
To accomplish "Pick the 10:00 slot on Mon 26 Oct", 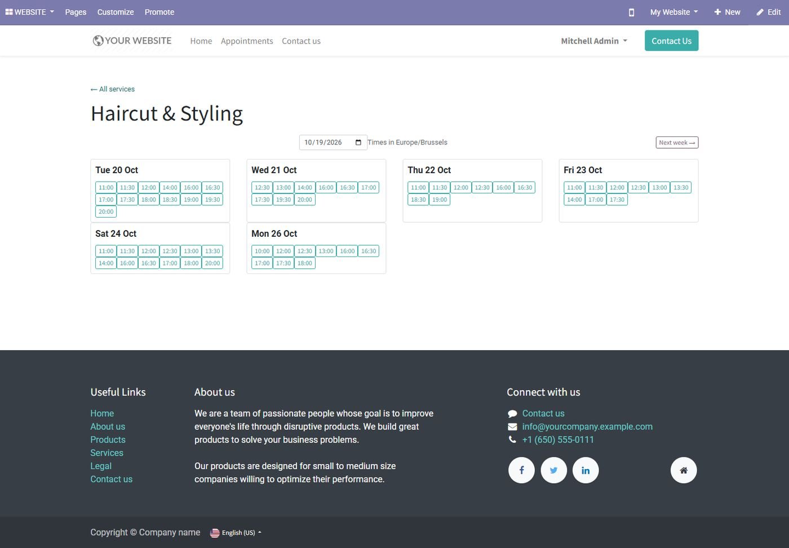I will pos(262,251).
